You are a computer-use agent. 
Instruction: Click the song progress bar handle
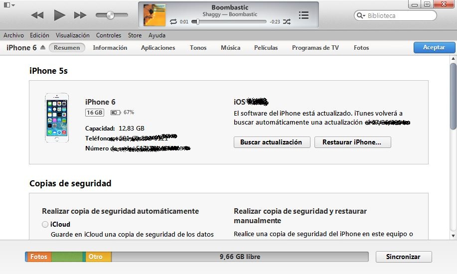(198, 21)
